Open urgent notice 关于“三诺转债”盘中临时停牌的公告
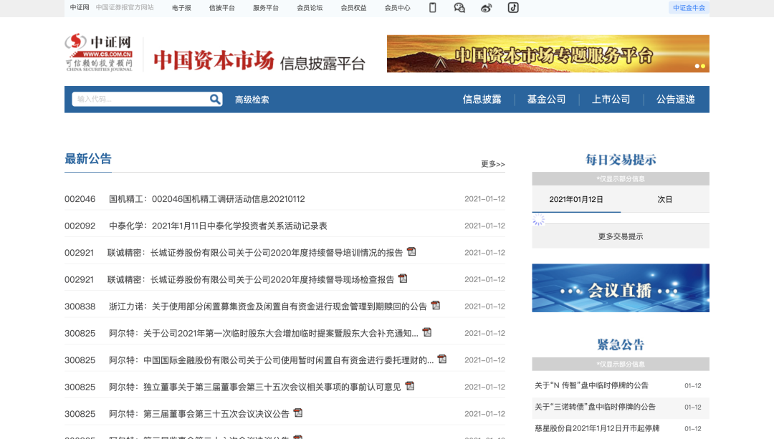 coord(595,407)
